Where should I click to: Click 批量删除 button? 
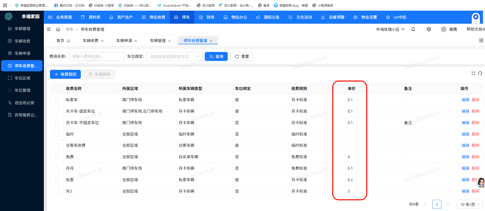pos(99,74)
